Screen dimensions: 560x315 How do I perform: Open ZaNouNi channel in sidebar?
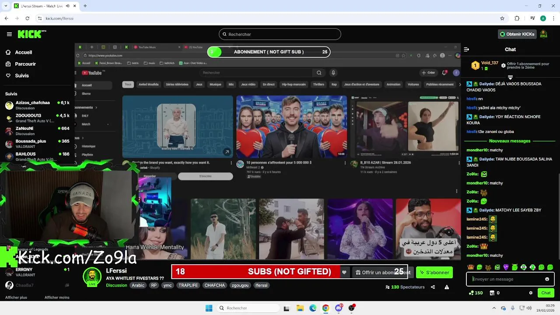click(x=37, y=131)
